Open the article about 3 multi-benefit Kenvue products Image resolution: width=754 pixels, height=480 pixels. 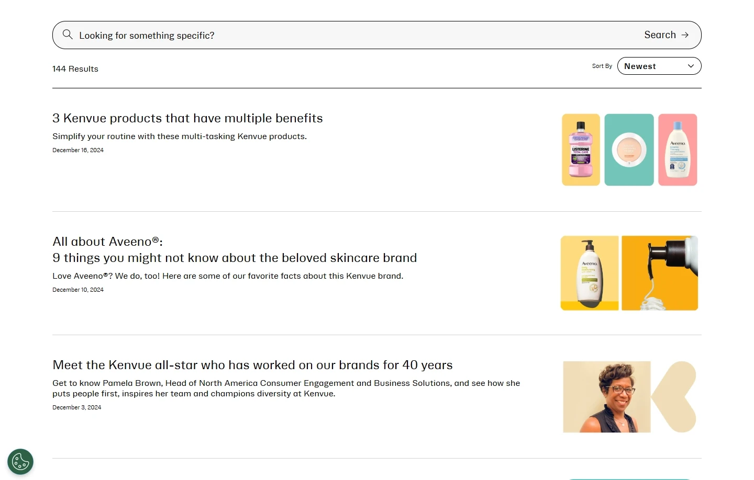187,118
